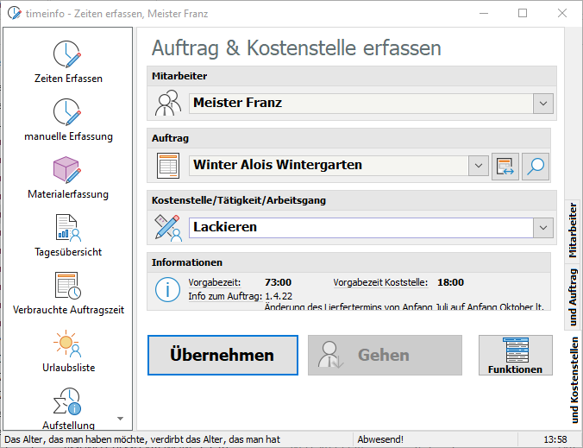Expand the Auftrag dropdown list
This screenshot has width=583, height=448.
coord(479,166)
